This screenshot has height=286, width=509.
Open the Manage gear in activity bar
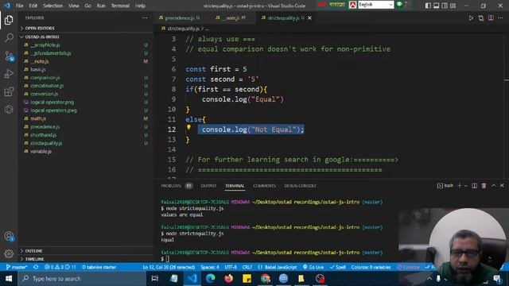tap(9, 253)
